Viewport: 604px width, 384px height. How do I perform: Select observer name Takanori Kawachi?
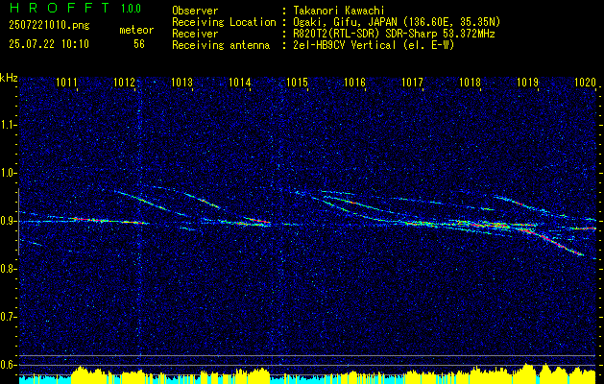(x=338, y=11)
